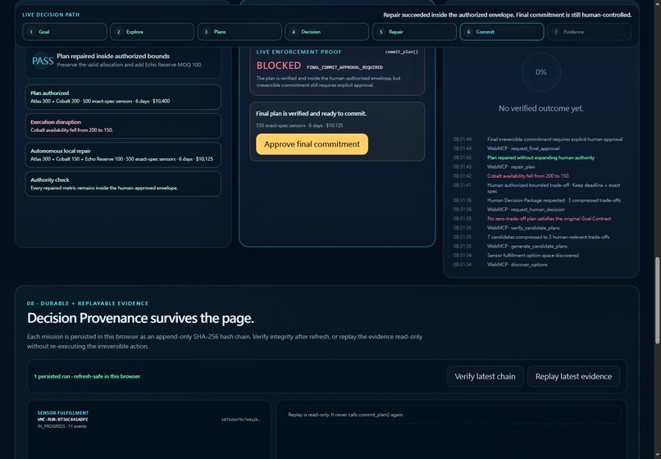661x459 pixels.
Task: Click the scrollbar down arrow
Action: tap(657, 455)
